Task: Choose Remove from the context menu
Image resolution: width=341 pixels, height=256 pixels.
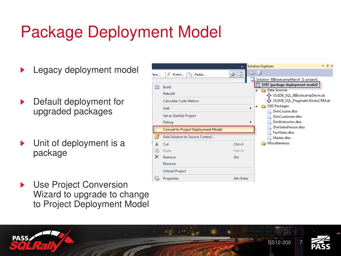Action: pos(203,157)
